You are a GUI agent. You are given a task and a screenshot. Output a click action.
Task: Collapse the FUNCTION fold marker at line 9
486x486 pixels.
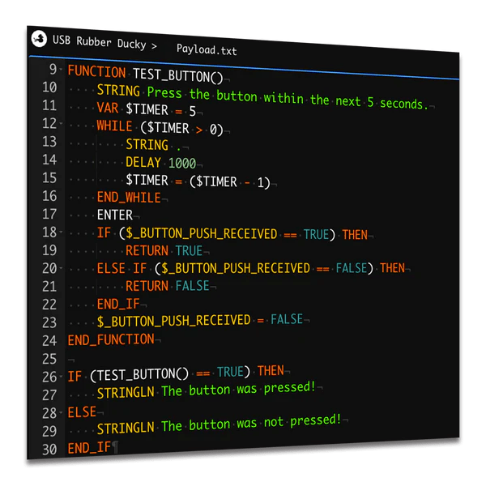point(61,69)
